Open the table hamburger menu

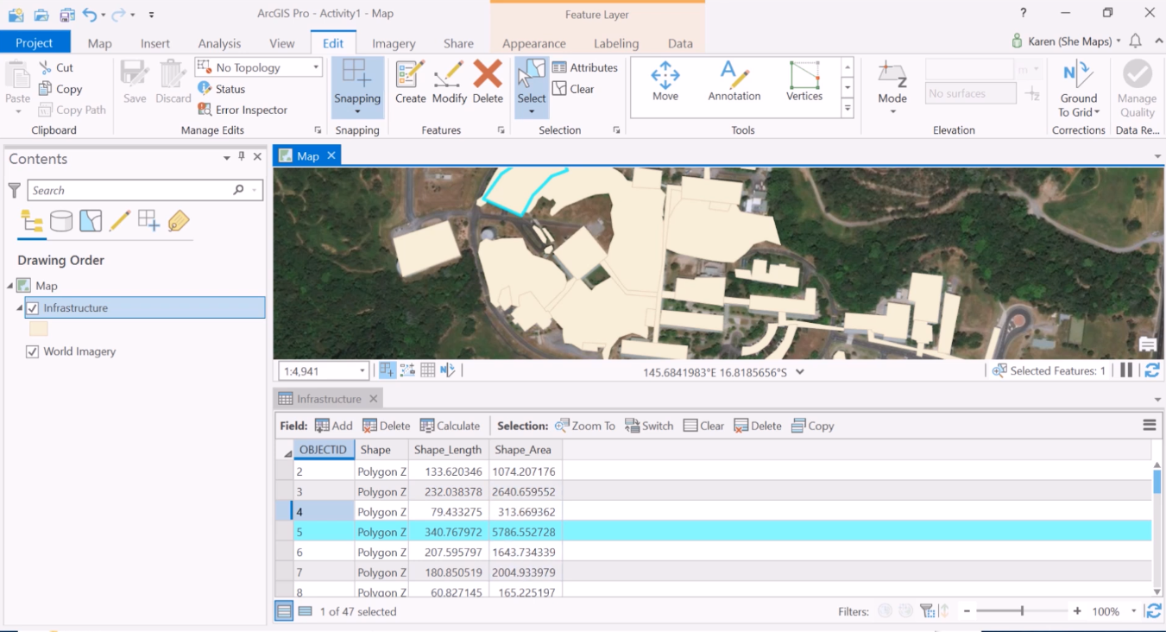tap(1150, 425)
